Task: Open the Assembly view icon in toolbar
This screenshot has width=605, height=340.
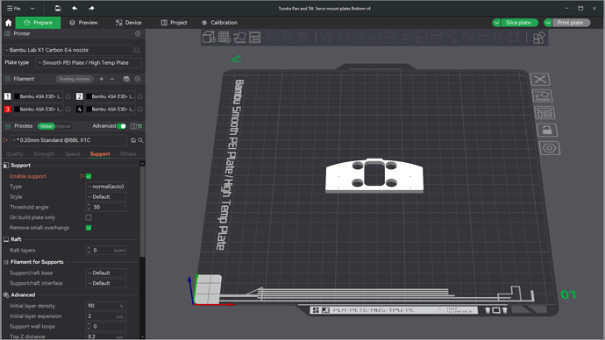Action: coord(538,38)
